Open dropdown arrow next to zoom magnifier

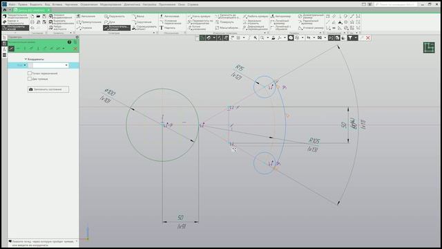[267, 37]
